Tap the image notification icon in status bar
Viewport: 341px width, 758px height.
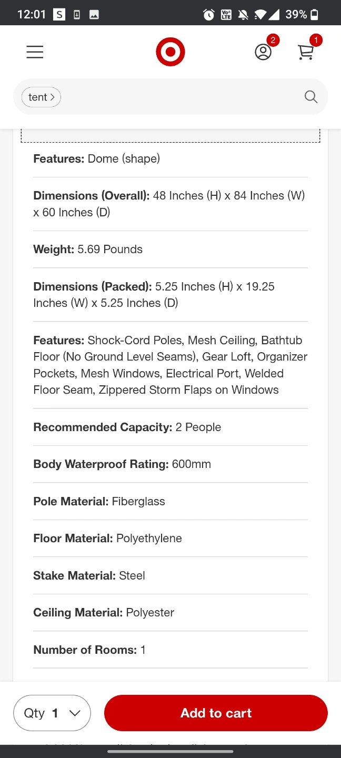94,15
